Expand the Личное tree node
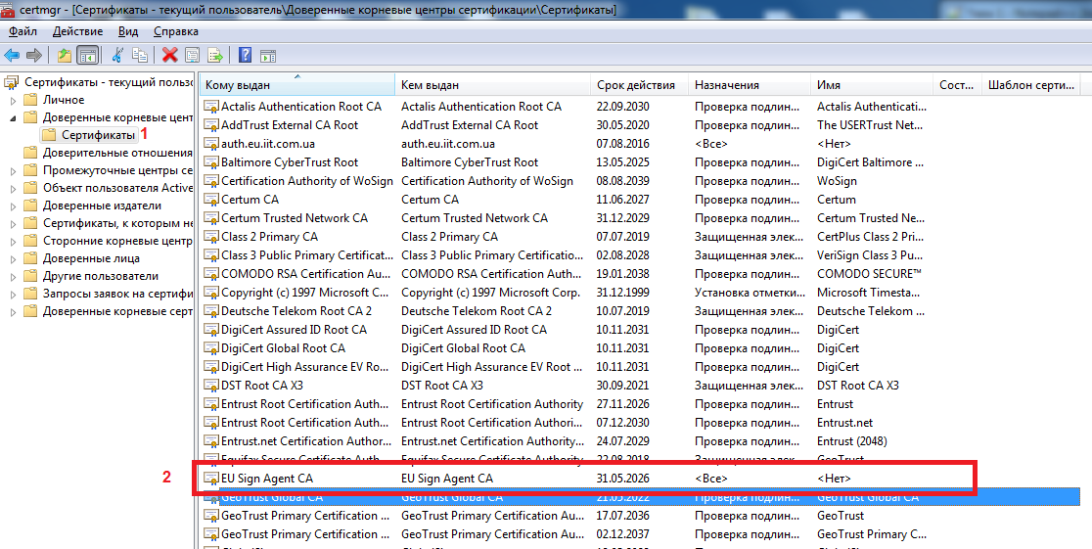 point(13,101)
